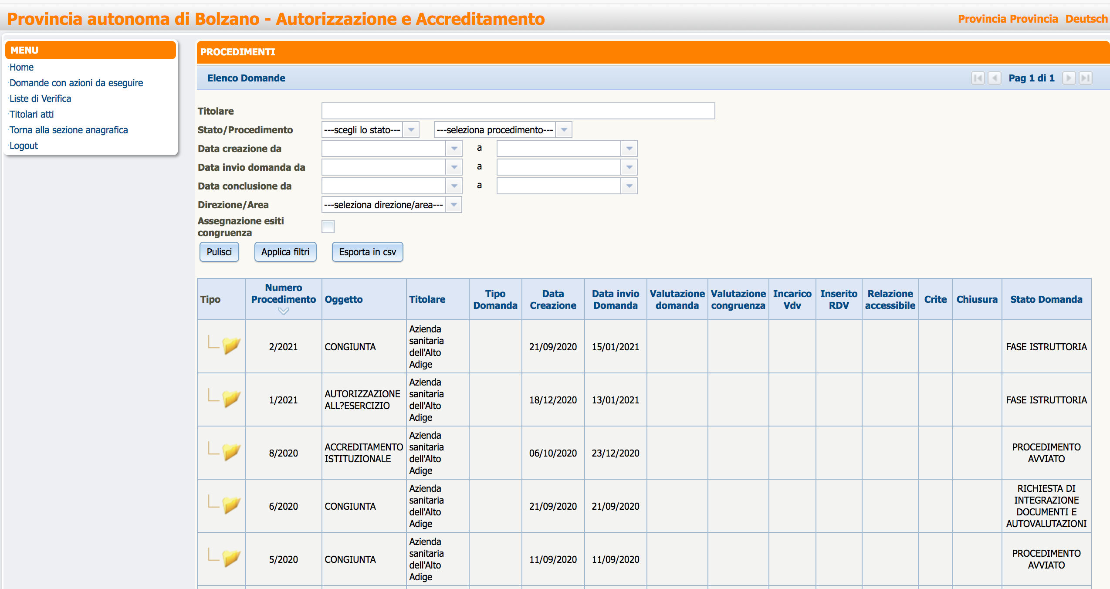Image resolution: width=1110 pixels, height=589 pixels.
Task: Open Data invio domanda start date picker
Action: point(454,167)
